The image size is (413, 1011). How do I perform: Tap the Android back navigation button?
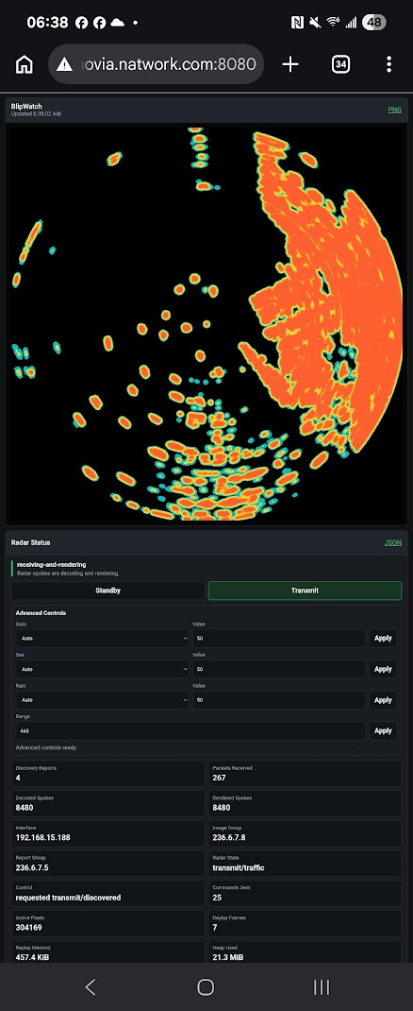[x=91, y=986]
